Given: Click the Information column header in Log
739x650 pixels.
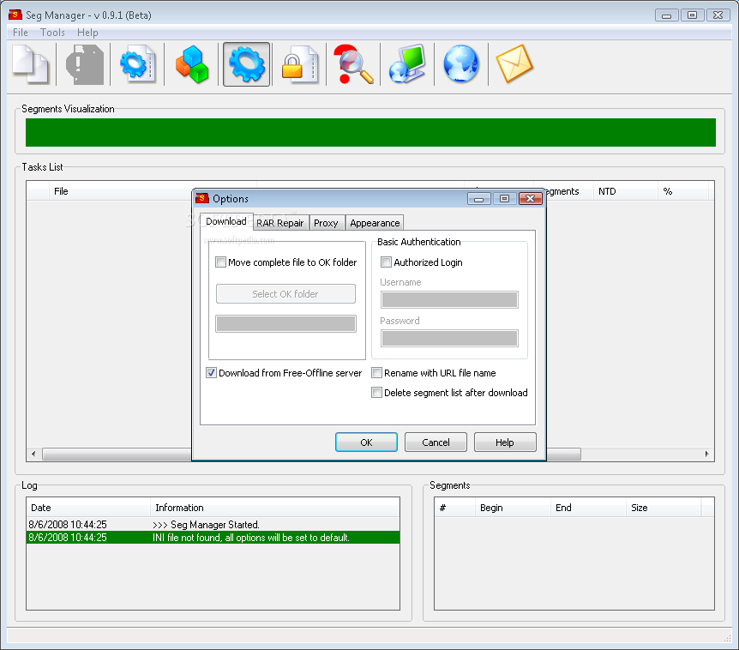Looking at the screenshot, I should [275, 508].
